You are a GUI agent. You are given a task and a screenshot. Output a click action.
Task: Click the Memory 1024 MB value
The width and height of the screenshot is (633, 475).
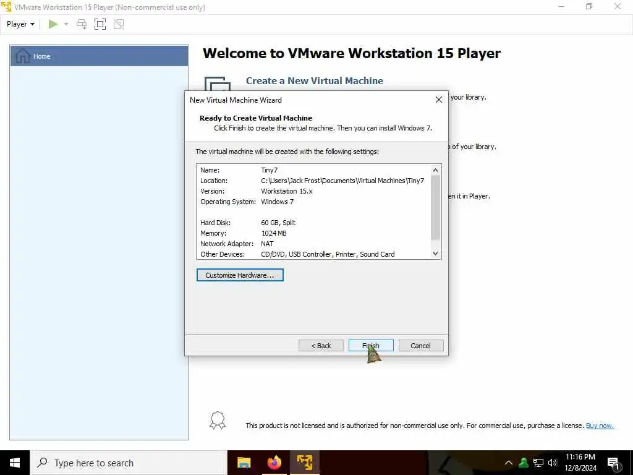274,233
